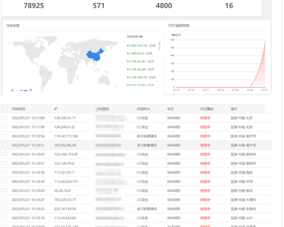
Task: Sort by the 开始时间 column header
Action: [x=18, y=109]
